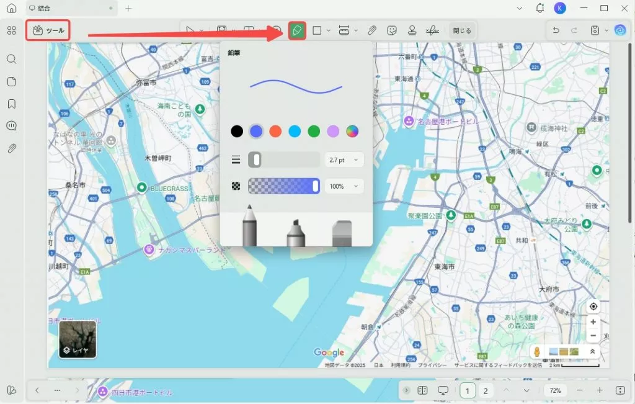The width and height of the screenshot is (635, 404).
Task: Pick the black color swatch
Action: click(237, 132)
